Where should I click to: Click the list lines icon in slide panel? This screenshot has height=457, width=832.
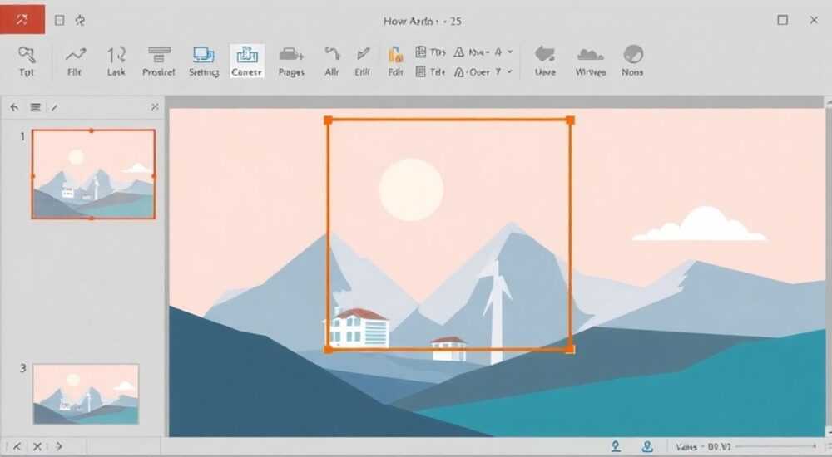point(36,108)
